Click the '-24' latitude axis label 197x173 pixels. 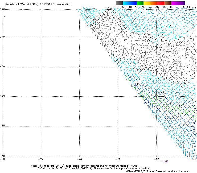(x=2, y=66)
